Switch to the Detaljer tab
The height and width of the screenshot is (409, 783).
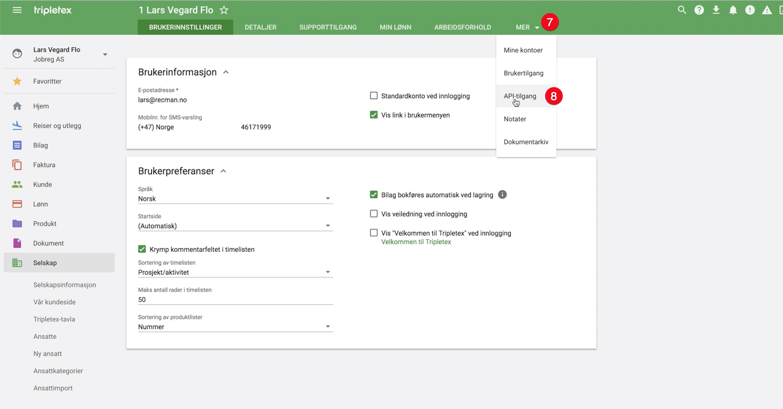(260, 27)
